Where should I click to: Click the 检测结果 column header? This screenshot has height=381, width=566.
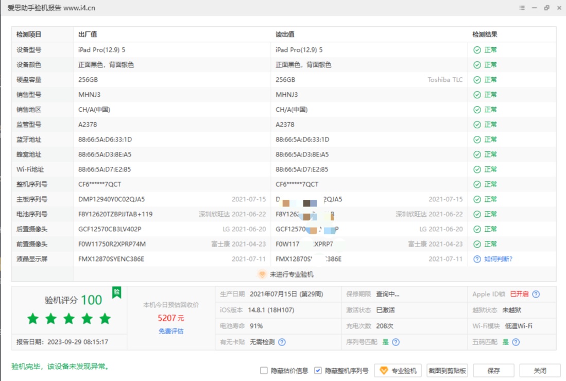click(x=485, y=34)
